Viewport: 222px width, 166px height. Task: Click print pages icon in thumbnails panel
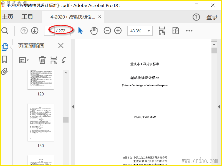[x=54, y=60]
